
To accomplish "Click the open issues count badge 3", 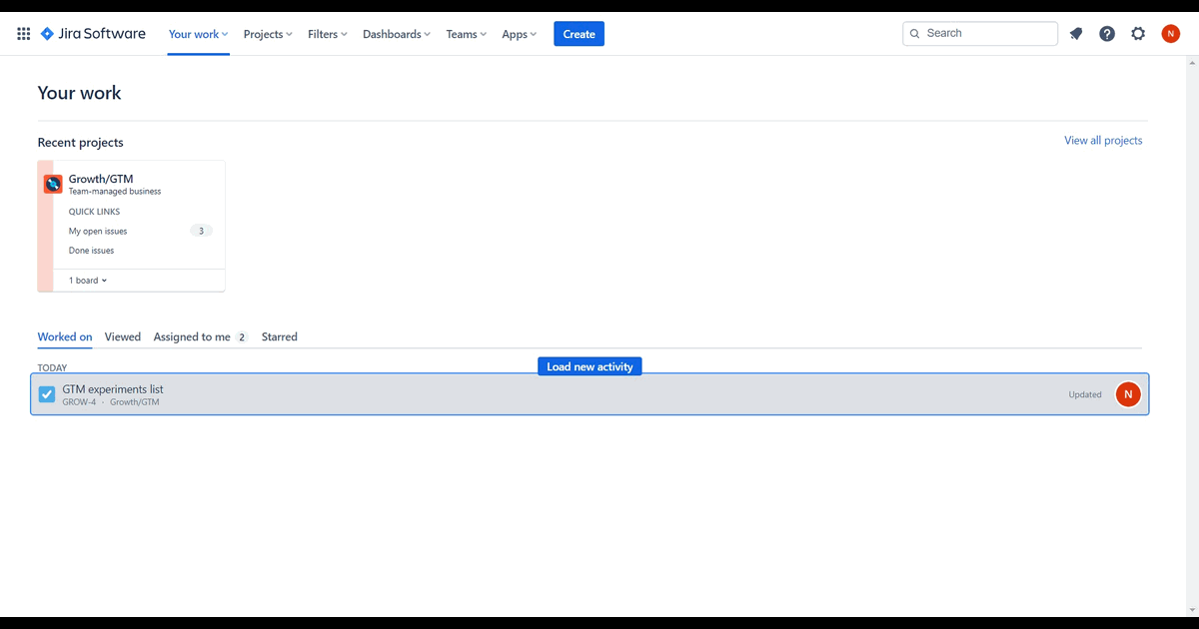I will point(201,231).
